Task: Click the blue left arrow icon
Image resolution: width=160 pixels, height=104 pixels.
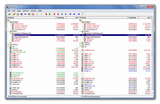Action: click(x=74, y=14)
